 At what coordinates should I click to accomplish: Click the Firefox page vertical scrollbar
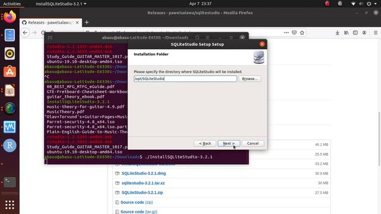click(x=379, y=139)
